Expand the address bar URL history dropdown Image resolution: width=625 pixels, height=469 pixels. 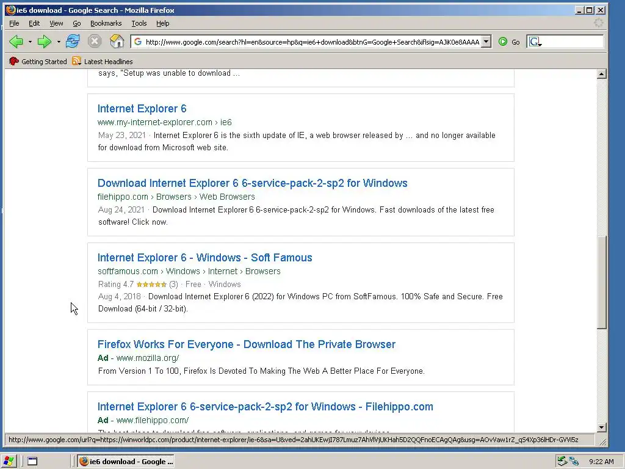486,42
